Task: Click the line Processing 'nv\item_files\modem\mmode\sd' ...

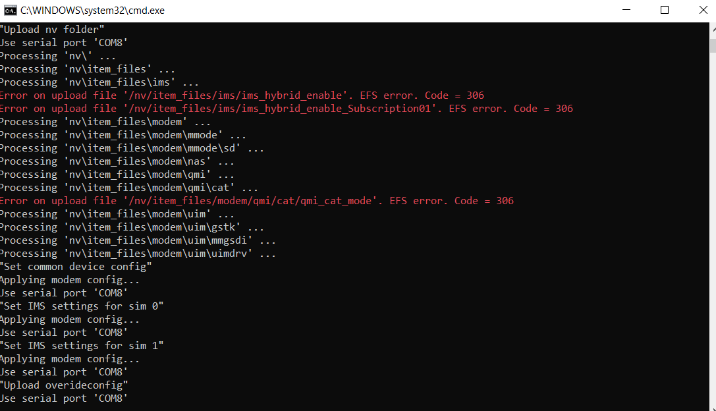Action: click(x=132, y=148)
